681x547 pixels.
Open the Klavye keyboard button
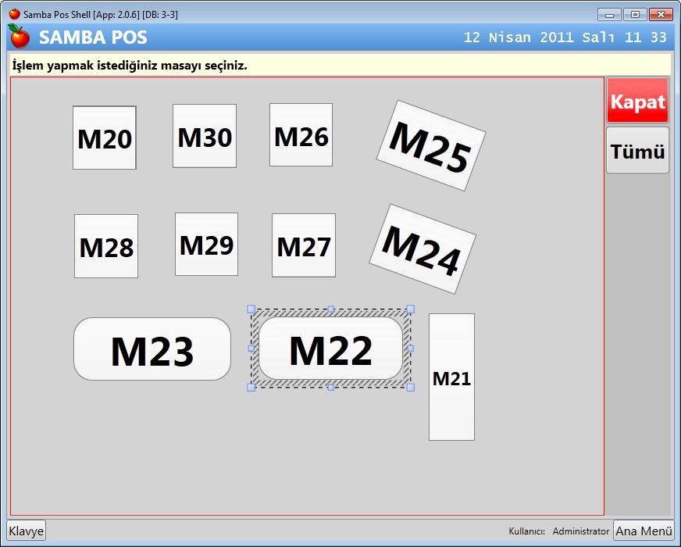[x=26, y=531]
